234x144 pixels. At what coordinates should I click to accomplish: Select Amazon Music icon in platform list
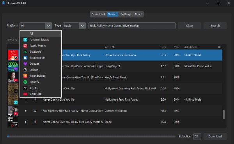[x=25, y=39]
